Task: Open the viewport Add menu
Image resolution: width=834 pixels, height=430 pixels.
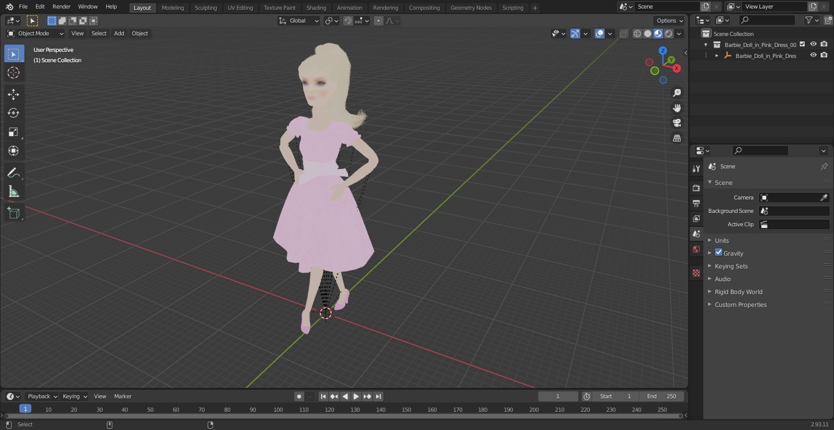Action: click(x=119, y=34)
